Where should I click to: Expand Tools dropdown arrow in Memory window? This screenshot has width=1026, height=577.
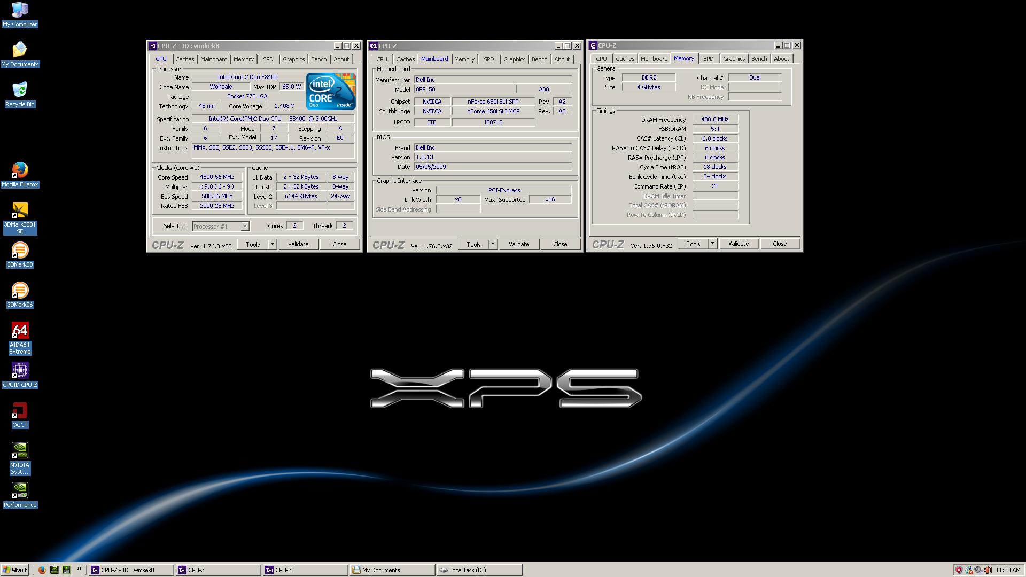[712, 244]
